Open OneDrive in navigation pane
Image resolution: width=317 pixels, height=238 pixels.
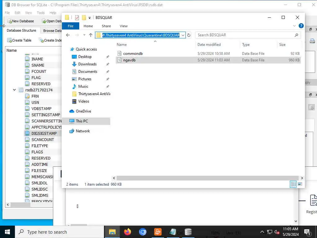tap(83, 111)
